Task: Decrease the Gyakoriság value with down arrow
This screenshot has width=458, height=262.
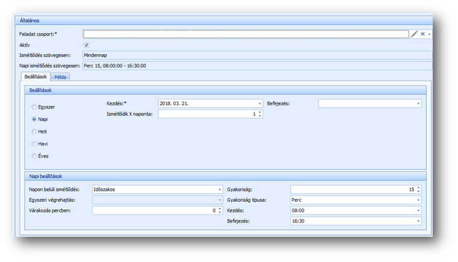Action: pos(418,191)
